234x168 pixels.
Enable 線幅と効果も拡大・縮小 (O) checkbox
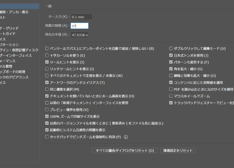click(x=171, y=76)
